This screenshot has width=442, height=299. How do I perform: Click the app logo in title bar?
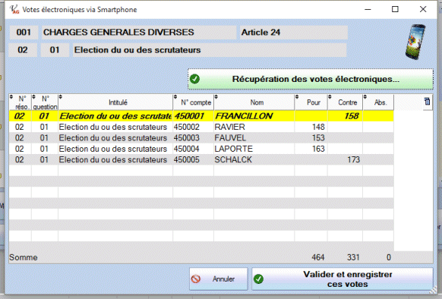[x=14, y=10]
